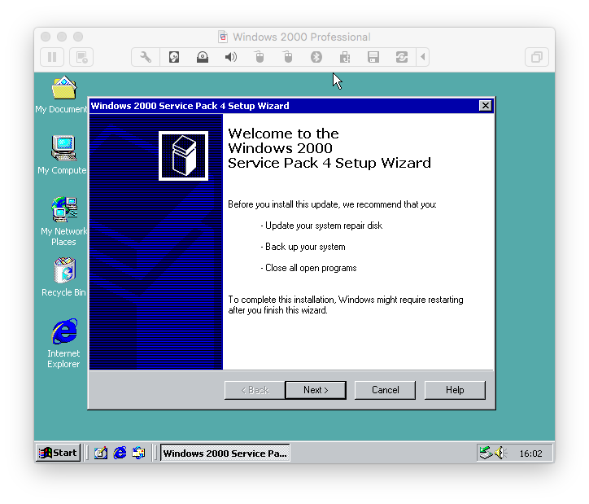Click mouse device icon beside Bluetooth
The width and height of the screenshot is (589, 504).
(x=288, y=57)
